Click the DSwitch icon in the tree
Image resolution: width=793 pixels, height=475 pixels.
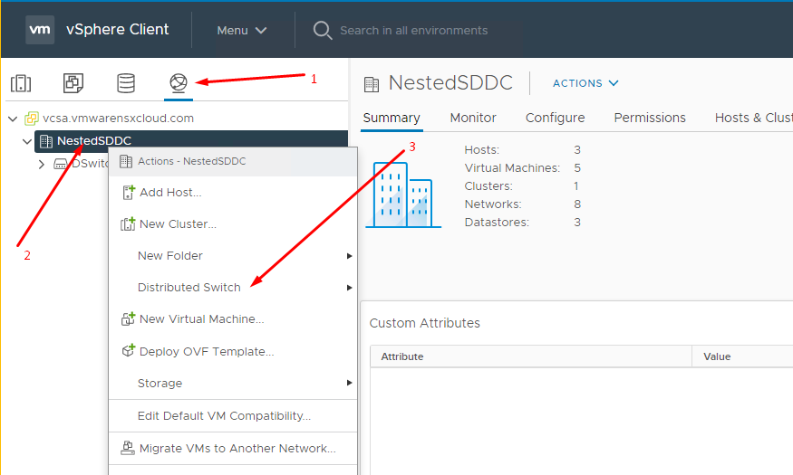[x=61, y=164]
